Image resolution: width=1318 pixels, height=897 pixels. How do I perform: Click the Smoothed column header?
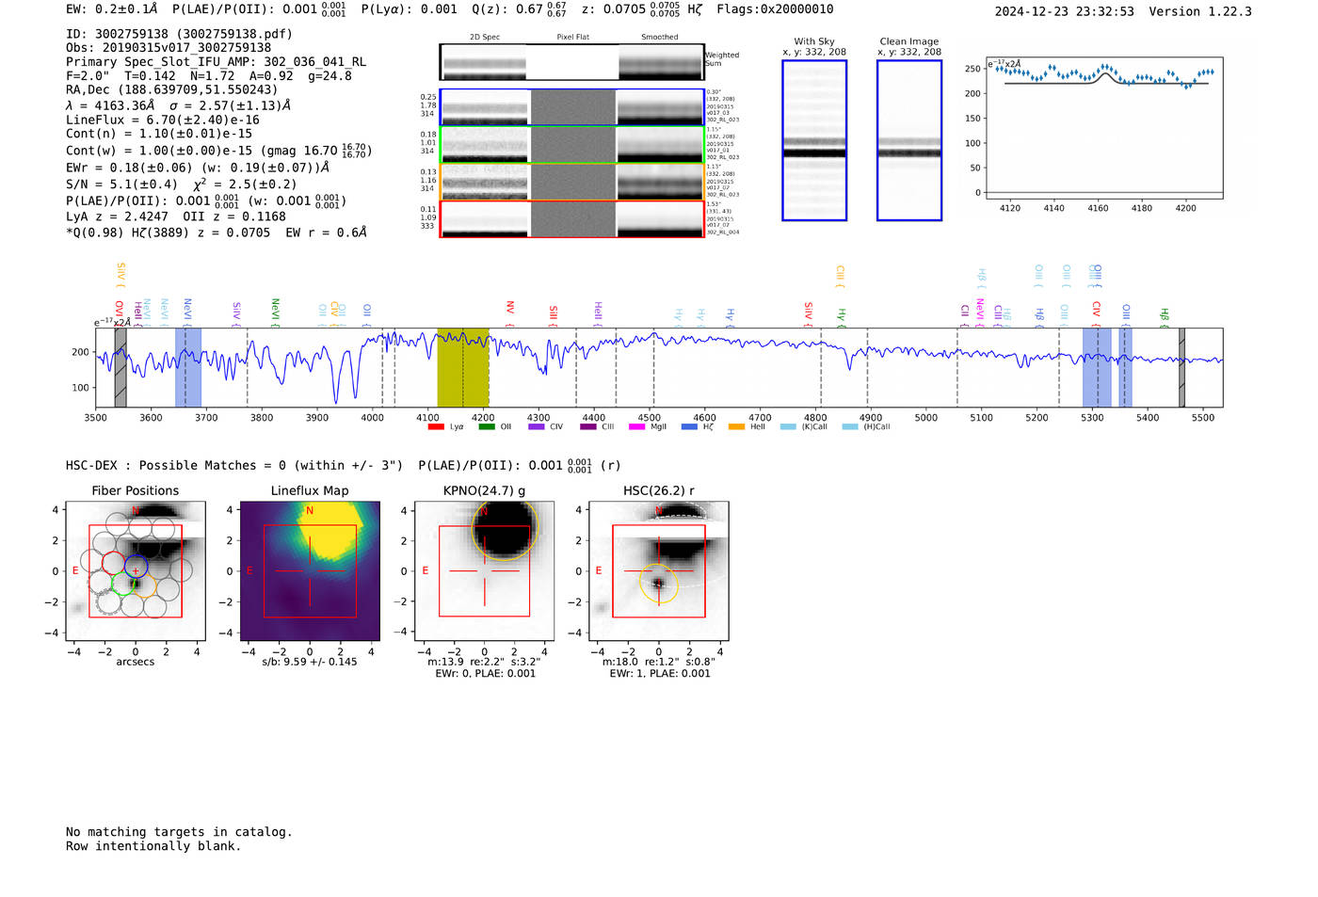pos(660,38)
